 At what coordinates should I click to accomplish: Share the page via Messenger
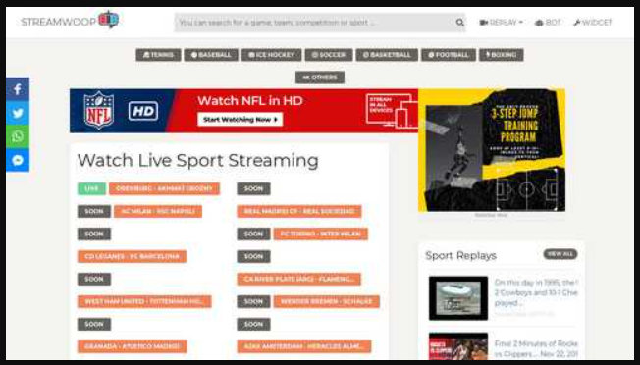18,160
